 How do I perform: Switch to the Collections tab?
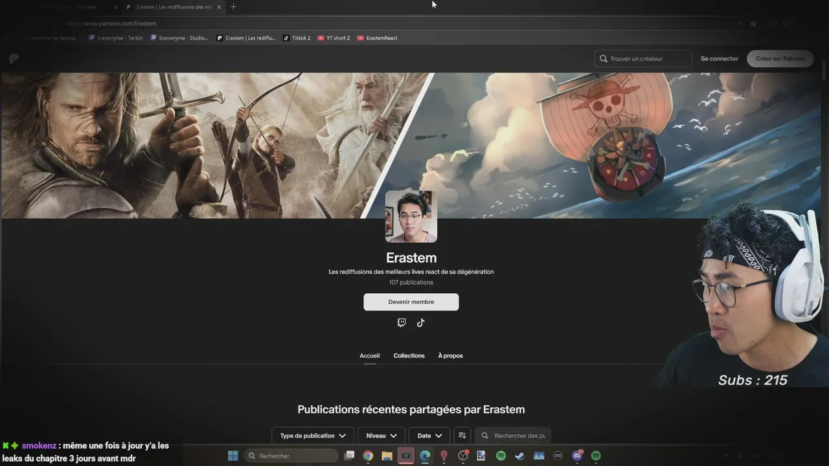(x=409, y=356)
